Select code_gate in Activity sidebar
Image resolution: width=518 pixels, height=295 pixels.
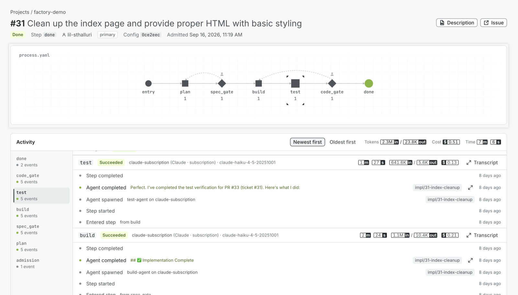click(x=41, y=178)
